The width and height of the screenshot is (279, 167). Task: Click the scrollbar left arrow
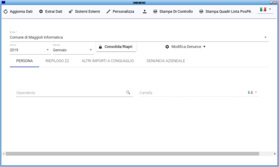point(3,154)
